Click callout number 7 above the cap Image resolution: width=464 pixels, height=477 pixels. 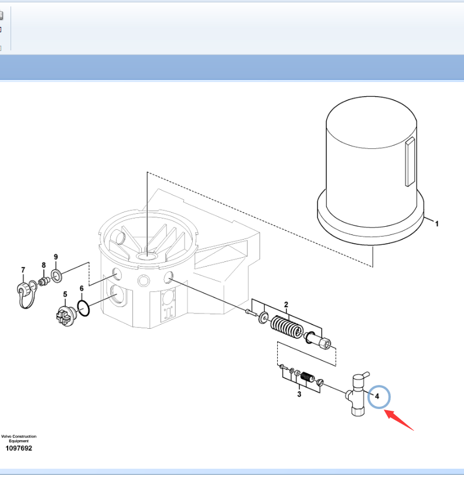point(23,270)
